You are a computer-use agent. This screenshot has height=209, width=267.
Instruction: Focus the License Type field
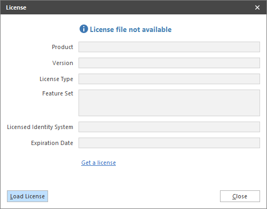point(169,79)
